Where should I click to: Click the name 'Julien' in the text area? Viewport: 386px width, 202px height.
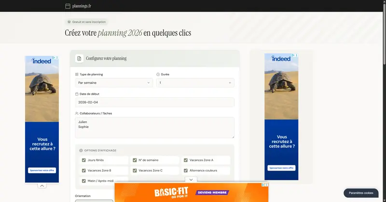pyautogui.click(x=83, y=122)
